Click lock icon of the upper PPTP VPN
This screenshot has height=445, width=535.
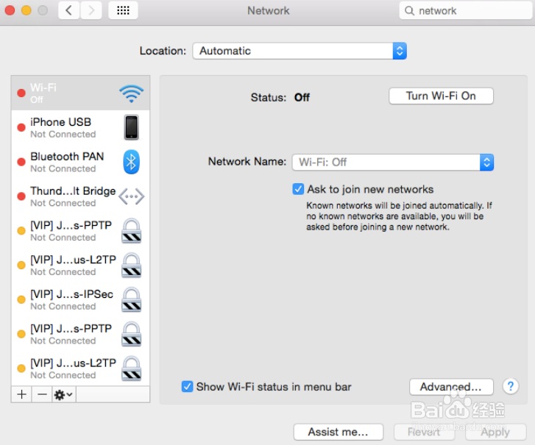(x=132, y=231)
